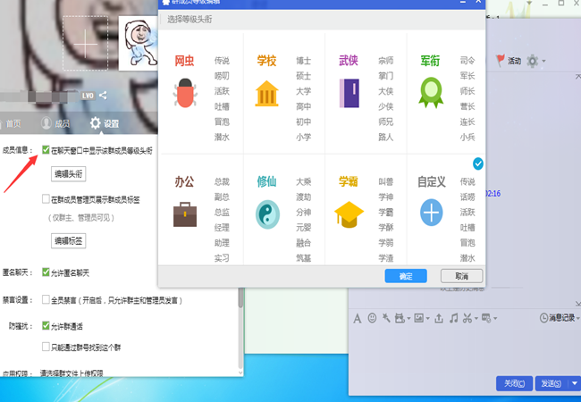Expand the dropdown arrow next to chat gear
The width and height of the screenshot is (581, 402).
(543, 61)
